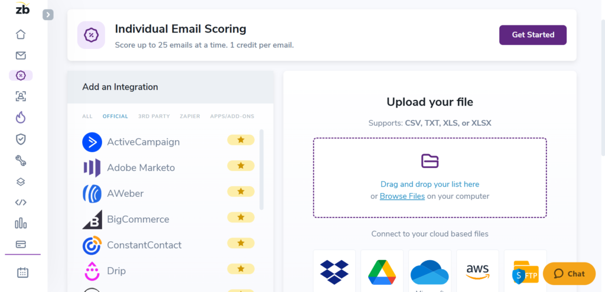Switch to the ALL integrations tab

pyautogui.click(x=87, y=116)
